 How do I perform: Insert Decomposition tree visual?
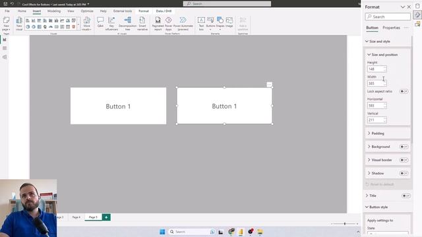tap(127, 24)
